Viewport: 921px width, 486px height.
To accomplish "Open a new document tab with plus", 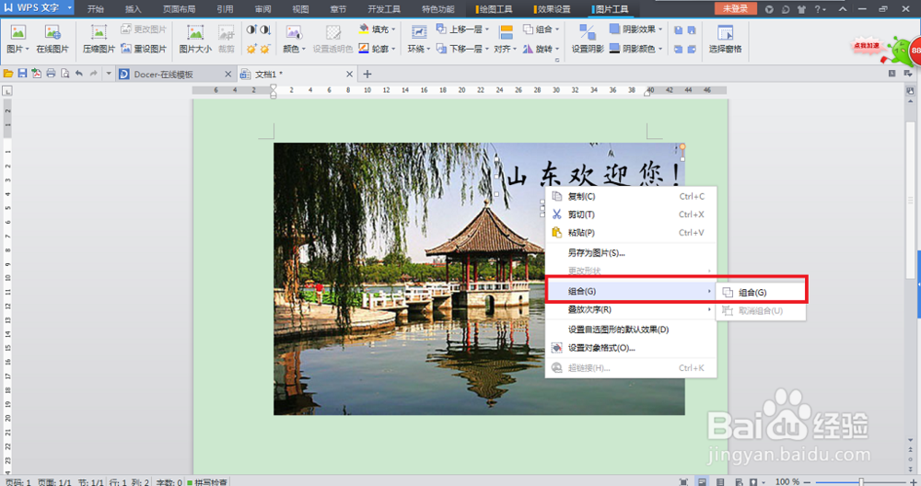I will click(x=367, y=74).
